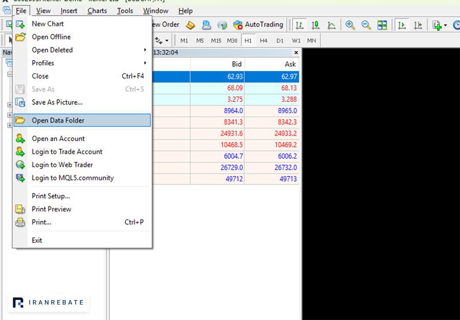
Task: Click the Bid value 8964.0
Action: click(233, 111)
